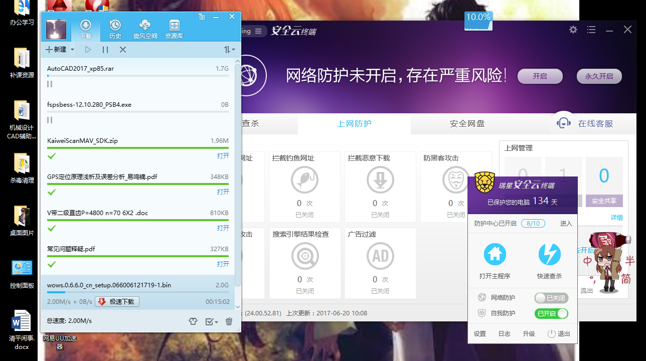Click the start download play icon

pyautogui.click(x=88, y=50)
